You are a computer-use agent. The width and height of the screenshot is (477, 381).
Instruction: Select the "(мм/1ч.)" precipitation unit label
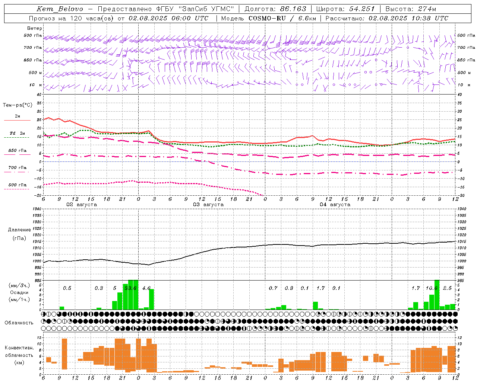19,300
